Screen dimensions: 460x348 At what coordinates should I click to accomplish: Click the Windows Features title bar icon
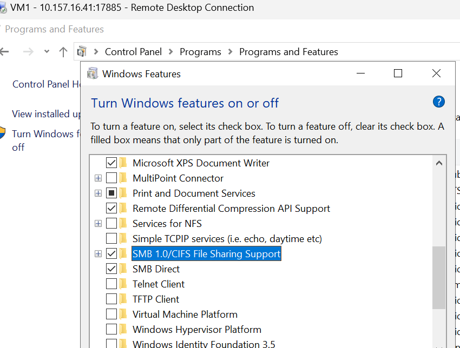pos(93,73)
